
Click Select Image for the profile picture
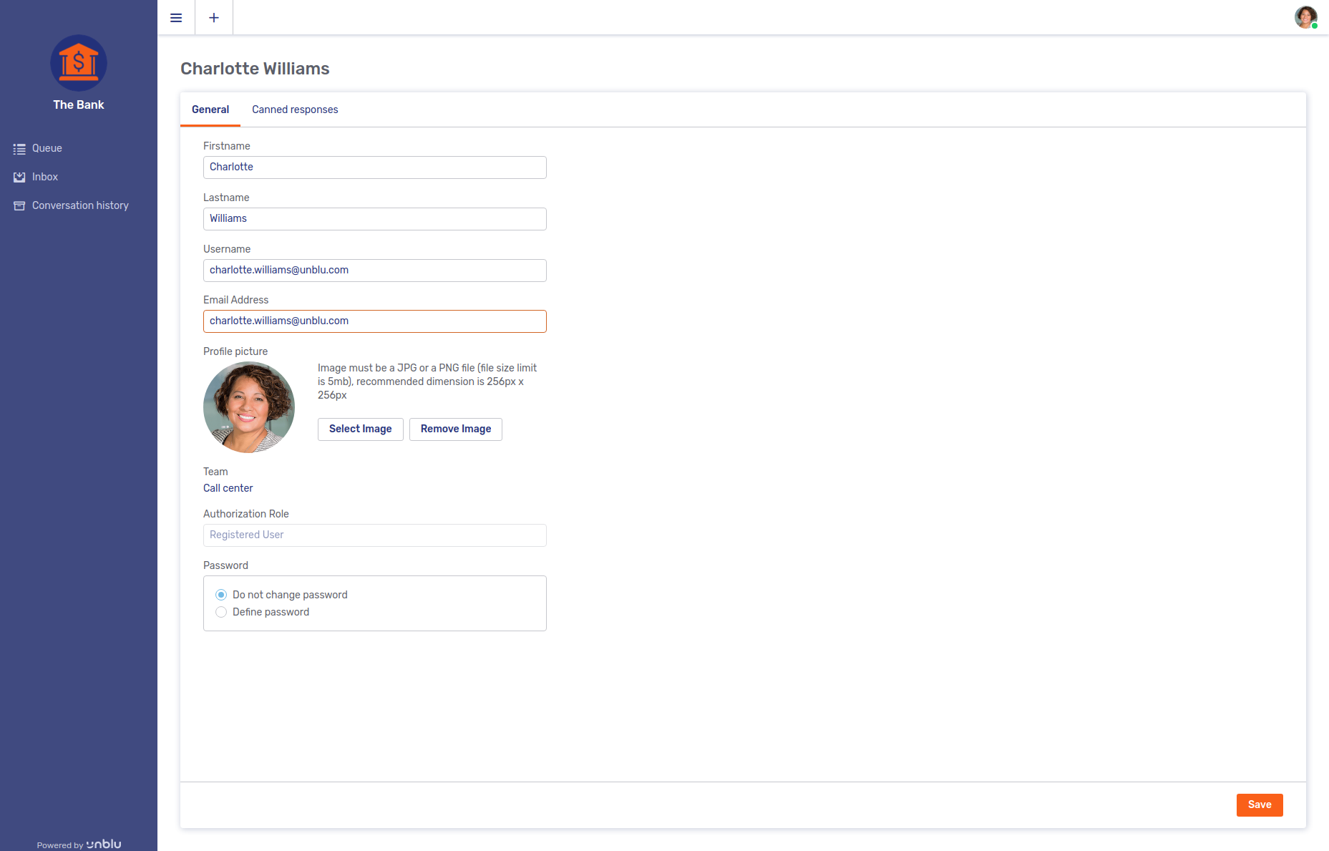(360, 429)
